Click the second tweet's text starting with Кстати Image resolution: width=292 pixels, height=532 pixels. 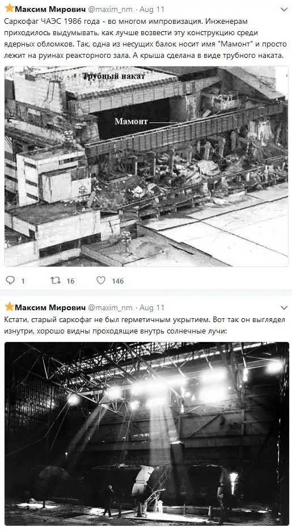145,325
